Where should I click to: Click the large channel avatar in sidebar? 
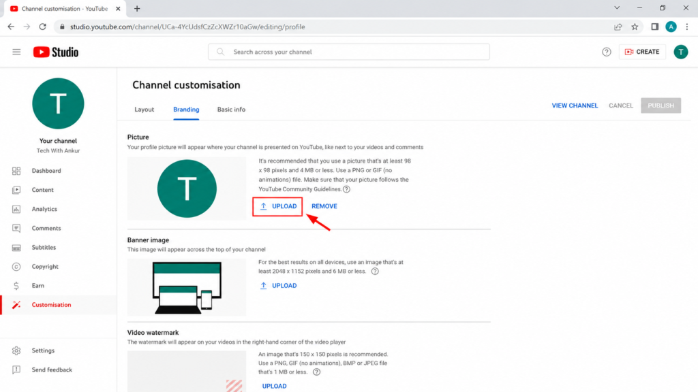[59, 103]
